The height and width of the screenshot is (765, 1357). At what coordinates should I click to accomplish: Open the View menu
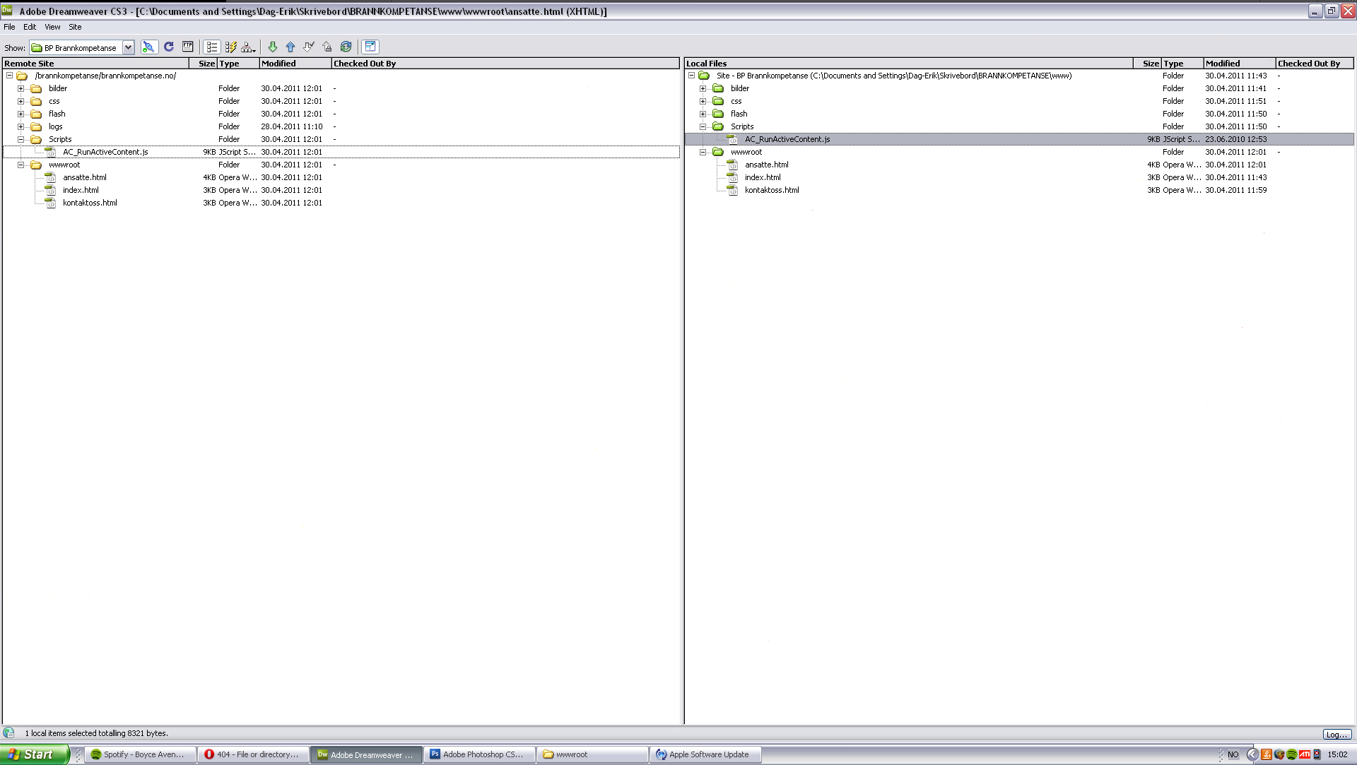click(52, 27)
